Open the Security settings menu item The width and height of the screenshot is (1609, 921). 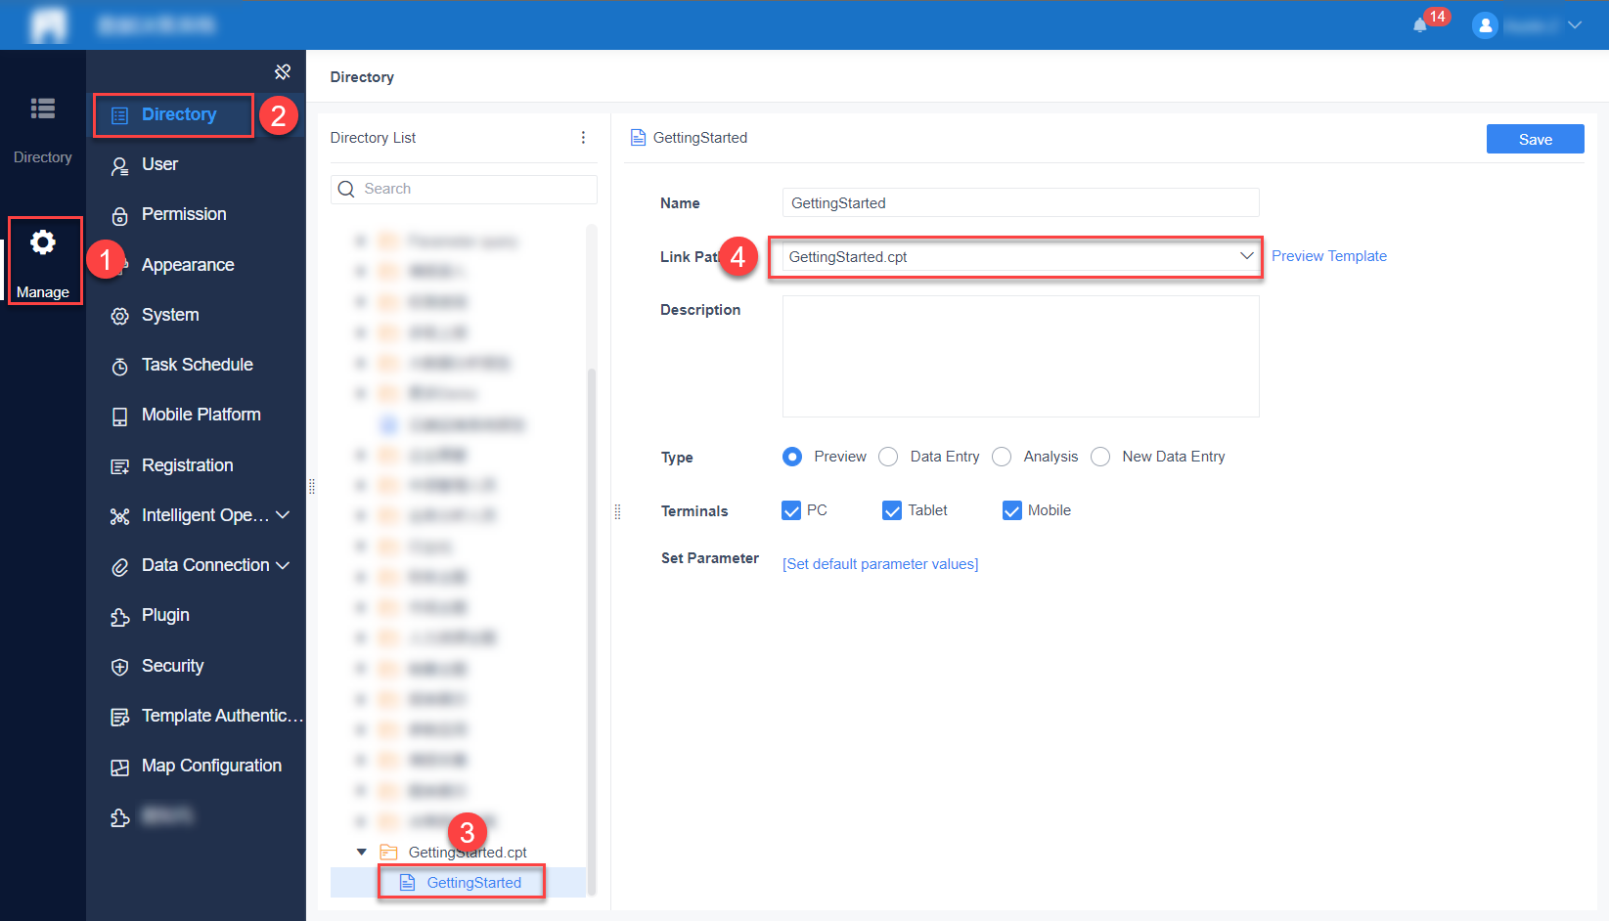172,665
